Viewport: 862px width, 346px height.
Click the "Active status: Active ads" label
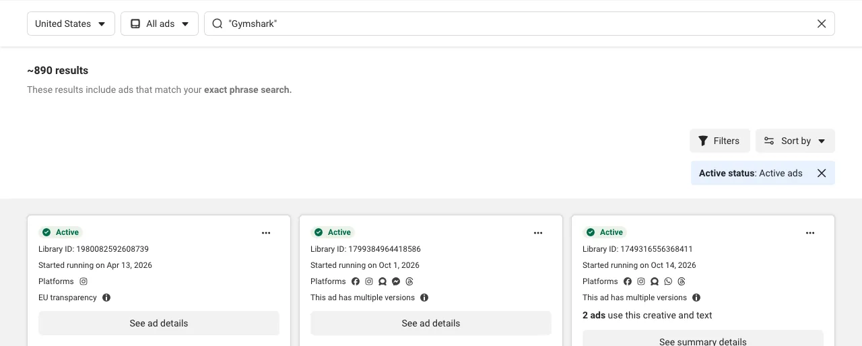[751, 173]
